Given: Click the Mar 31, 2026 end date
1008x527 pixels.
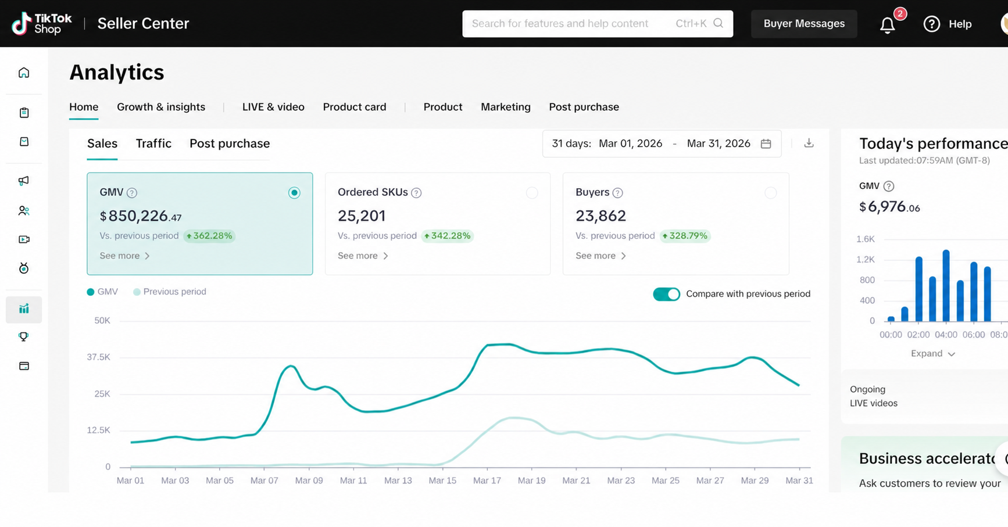Looking at the screenshot, I should [x=719, y=144].
